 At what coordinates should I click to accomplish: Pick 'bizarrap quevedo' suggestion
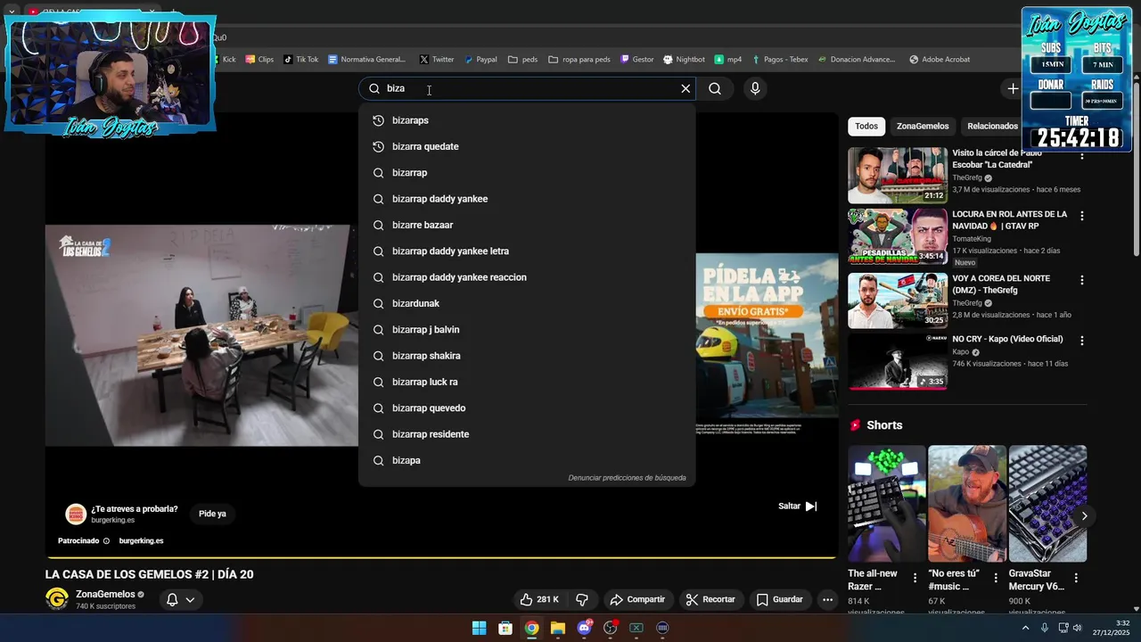527,408
